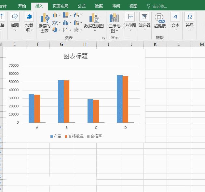Select column header L
The height and width of the screenshot is (192, 205).
pos(178,44)
